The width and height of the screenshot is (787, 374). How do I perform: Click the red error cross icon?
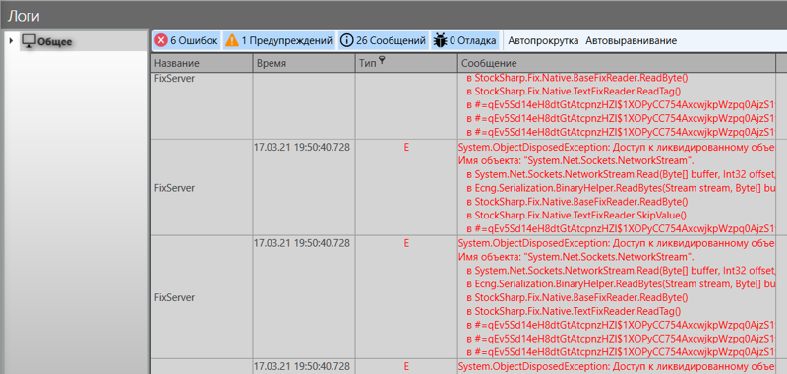(x=161, y=40)
